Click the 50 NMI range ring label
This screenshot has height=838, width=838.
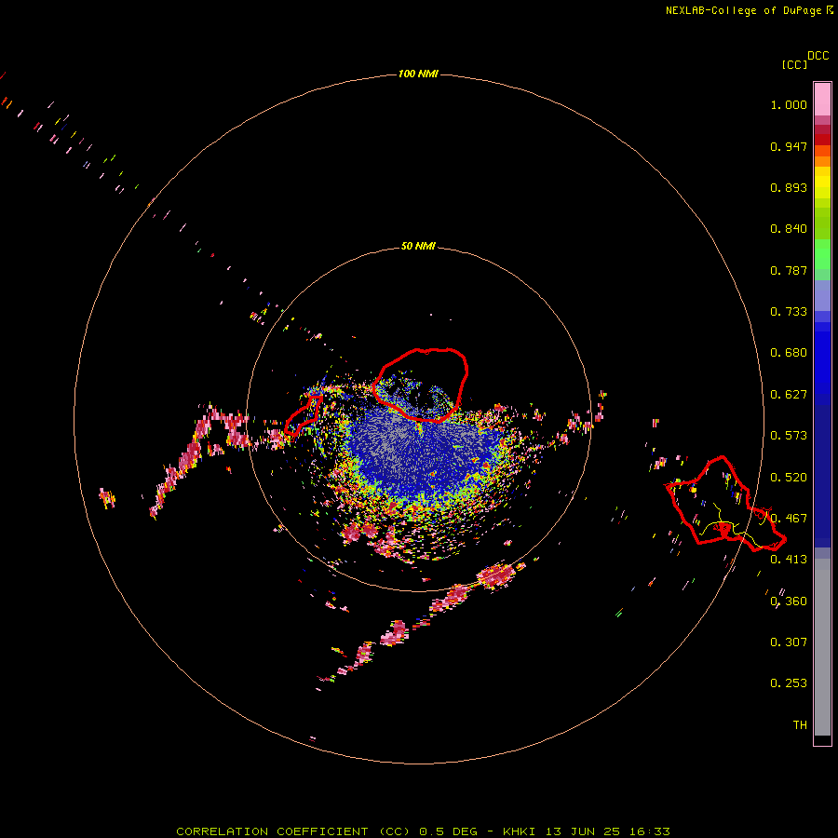click(x=418, y=247)
